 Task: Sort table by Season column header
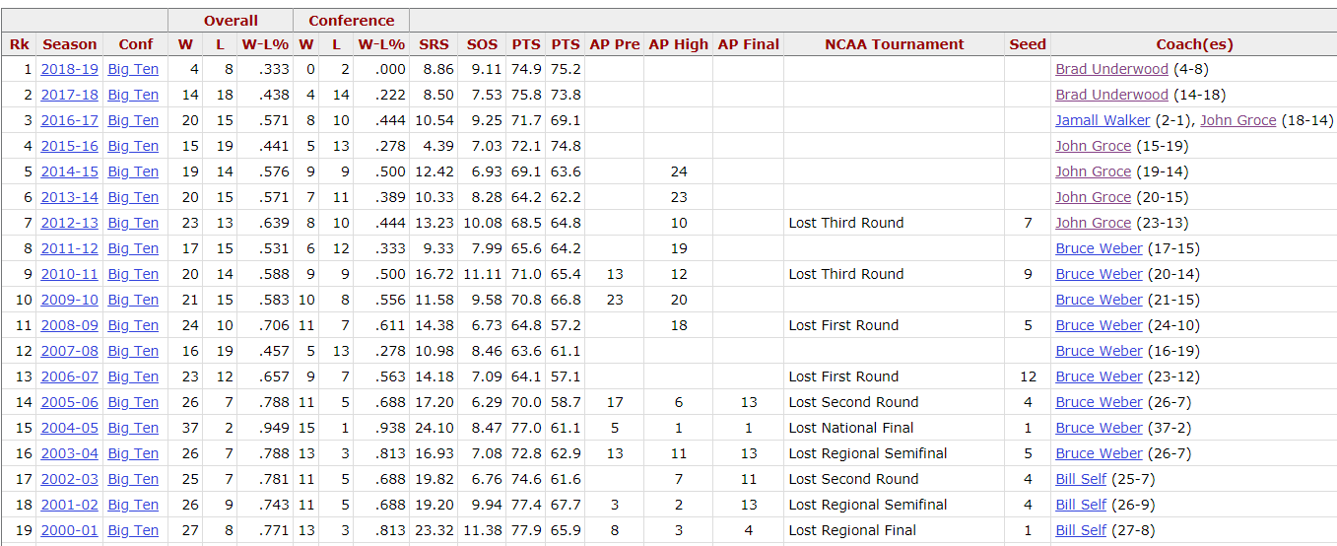(x=70, y=43)
